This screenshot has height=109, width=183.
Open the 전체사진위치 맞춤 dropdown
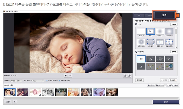(x=38, y=81)
